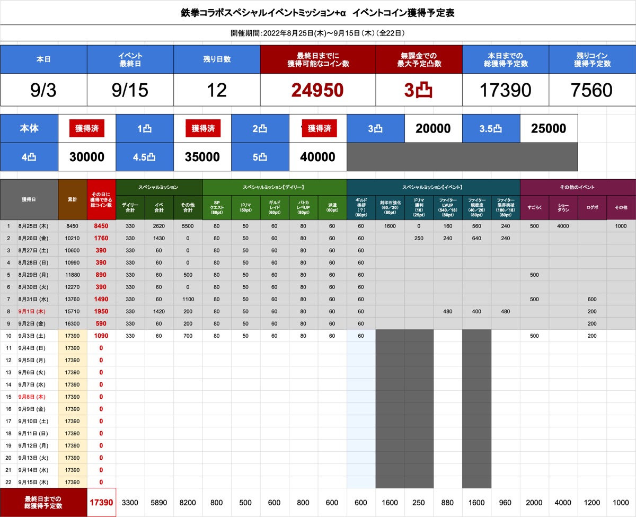Select the スペシャルミッション【イベント】 teal header
This screenshot has height=517, width=636.
[433, 187]
